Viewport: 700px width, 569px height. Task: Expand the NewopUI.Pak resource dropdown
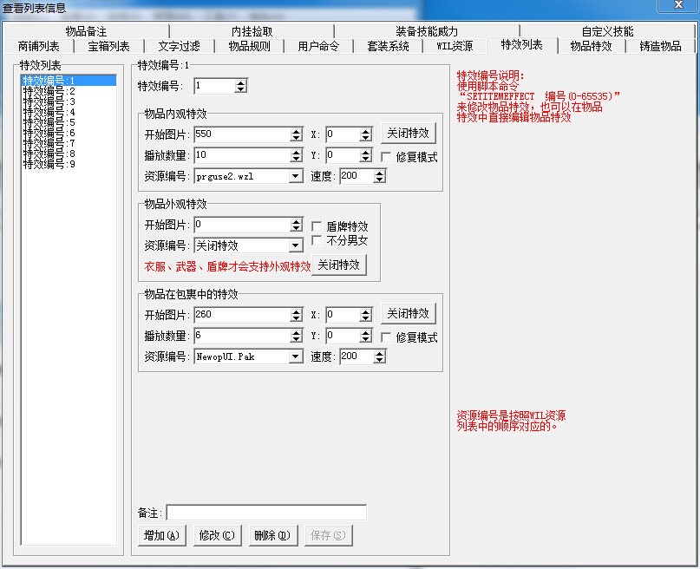295,356
